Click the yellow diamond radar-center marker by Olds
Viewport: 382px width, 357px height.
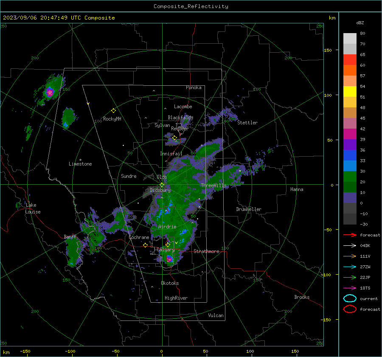coord(162,185)
